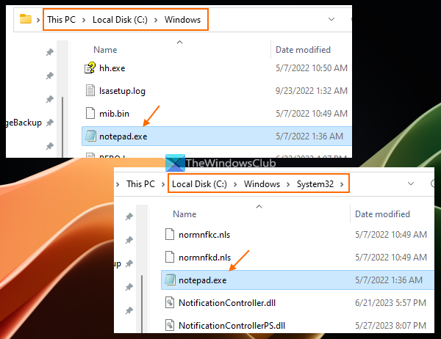Select the notepad.exe name in the System32 window

tap(203, 280)
